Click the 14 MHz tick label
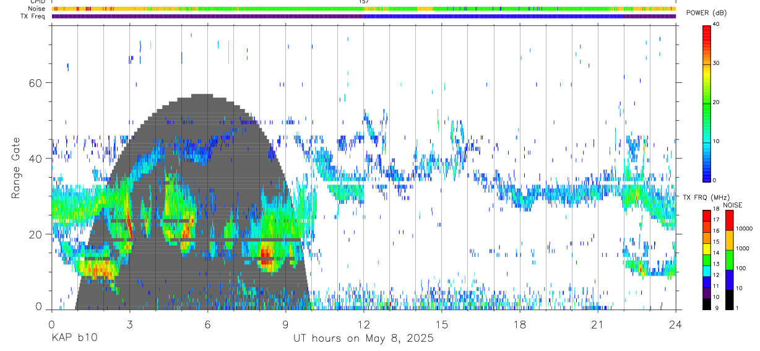The height and width of the screenshot is (351, 760). (716, 253)
